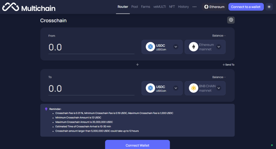Open the Farms tab
This screenshot has width=276, height=149.
145,7
